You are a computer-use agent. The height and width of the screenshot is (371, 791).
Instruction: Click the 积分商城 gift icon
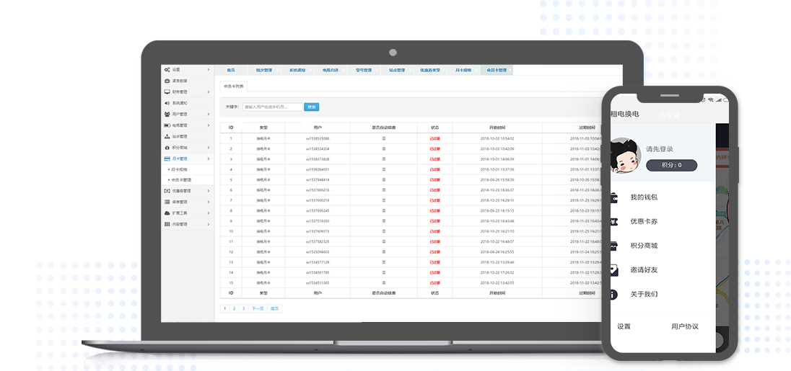pyautogui.click(x=167, y=147)
